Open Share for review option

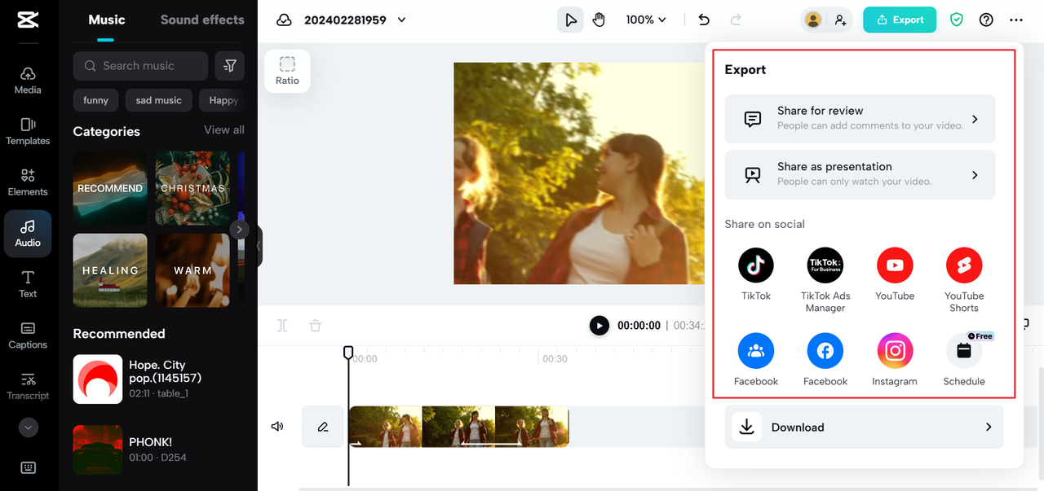point(860,119)
